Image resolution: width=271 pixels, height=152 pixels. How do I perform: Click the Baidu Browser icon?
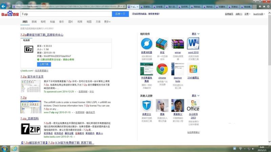point(147,44)
